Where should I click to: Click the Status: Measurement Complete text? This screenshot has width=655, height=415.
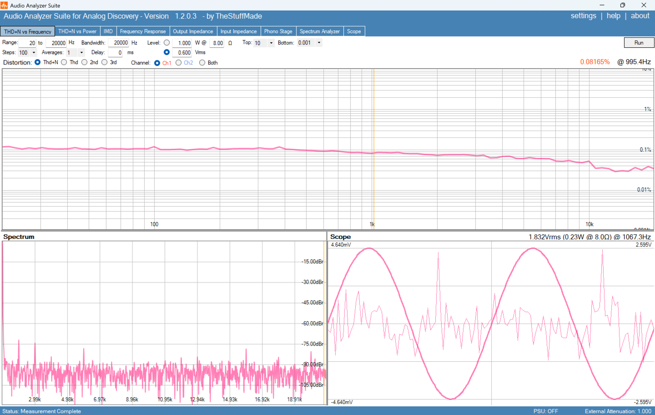[x=42, y=411]
